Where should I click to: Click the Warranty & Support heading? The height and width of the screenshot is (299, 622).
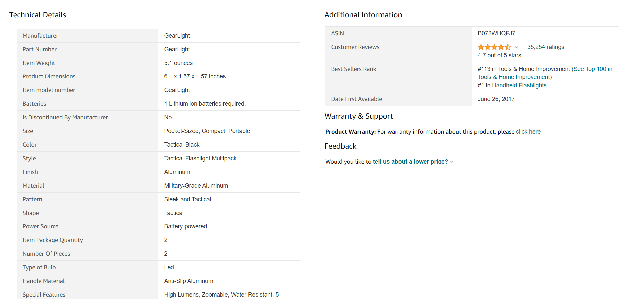pos(359,116)
